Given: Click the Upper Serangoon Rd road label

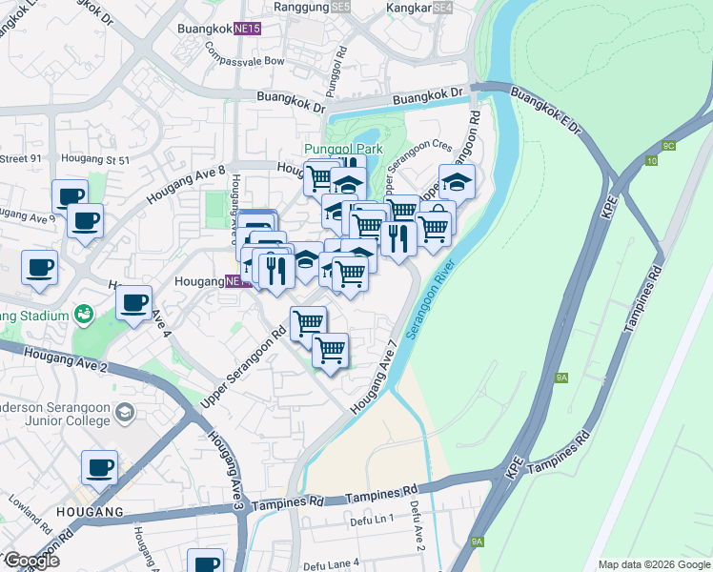Looking at the screenshot, I should tap(244, 366).
